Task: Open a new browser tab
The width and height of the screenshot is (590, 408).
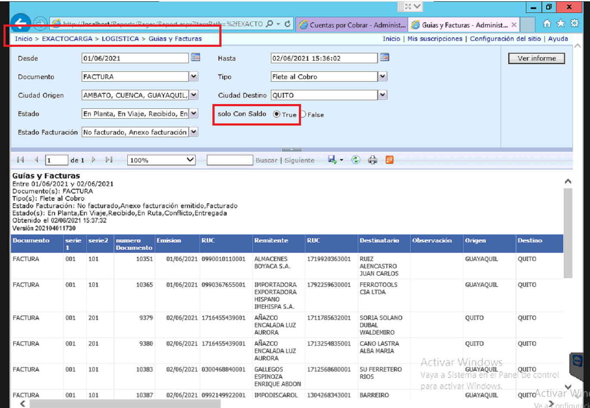Action: click(528, 25)
